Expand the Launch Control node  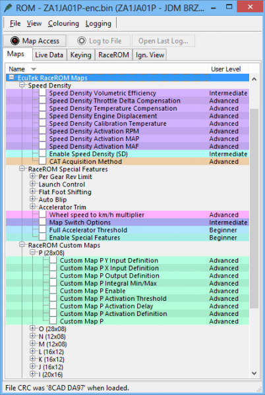[32, 184]
